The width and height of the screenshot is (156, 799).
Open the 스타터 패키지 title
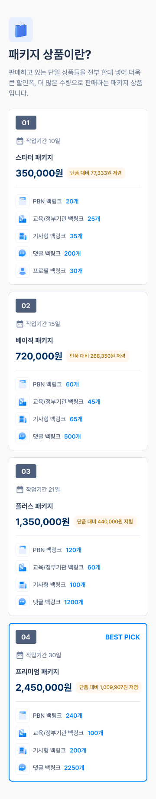click(34, 157)
